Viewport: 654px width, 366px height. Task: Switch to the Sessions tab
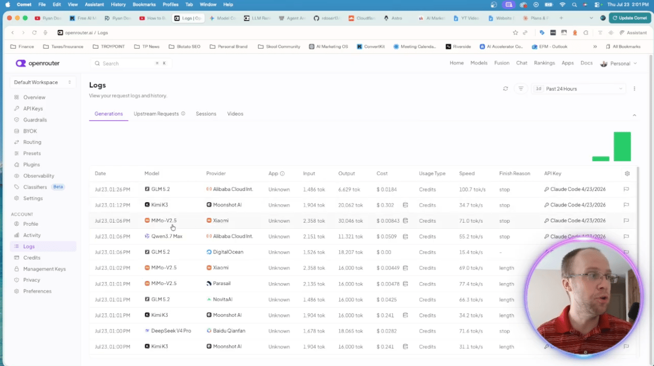tap(206, 114)
